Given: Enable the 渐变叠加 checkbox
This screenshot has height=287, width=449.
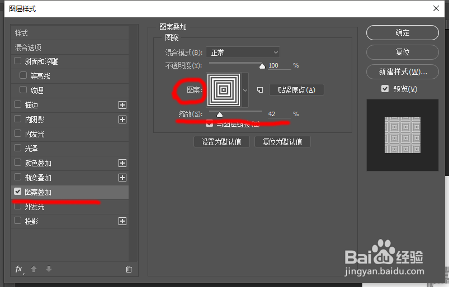Looking at the screenshot, I should pos(18,177).
